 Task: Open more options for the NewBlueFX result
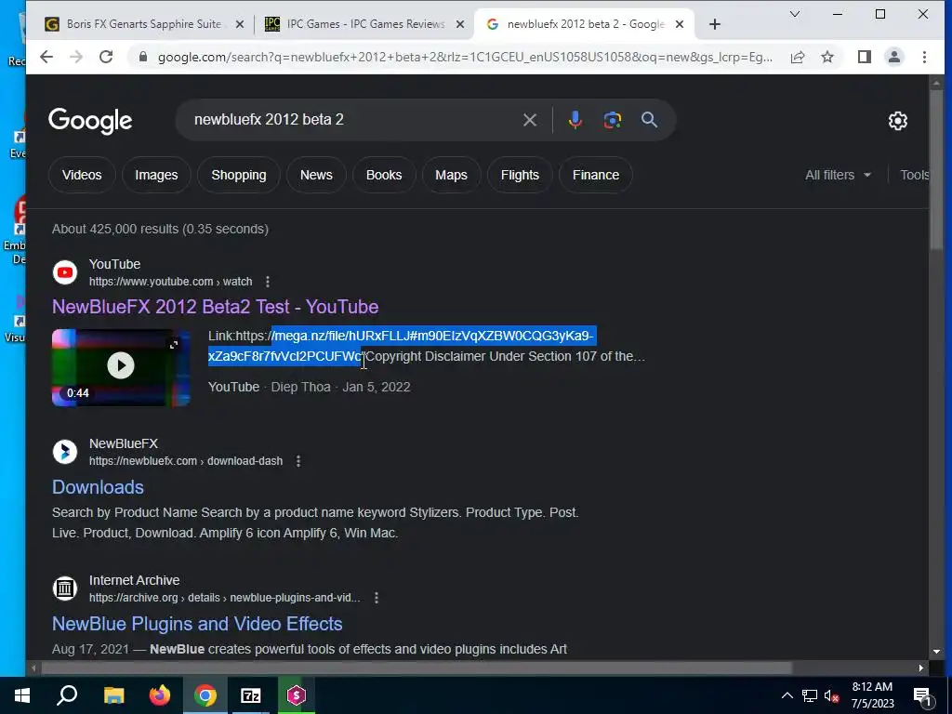[x=298, y=461]
